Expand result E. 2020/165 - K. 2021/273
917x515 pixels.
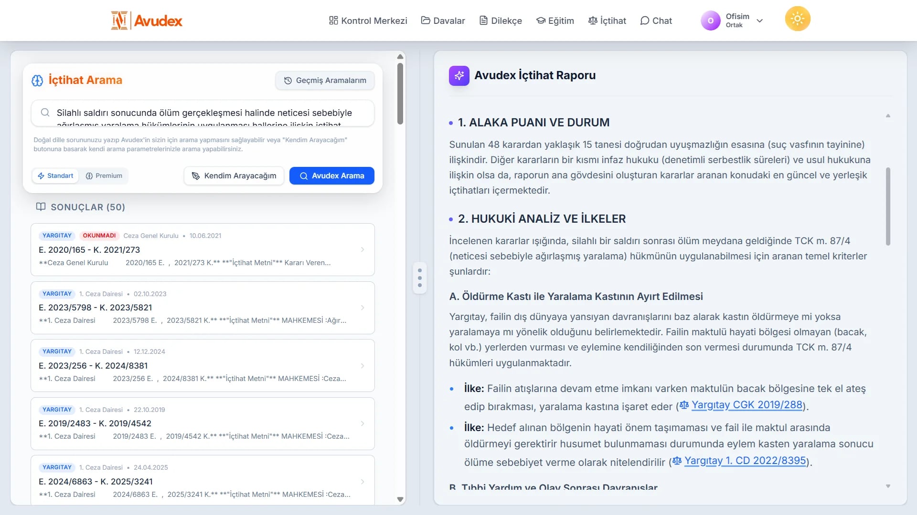[x=363, y=249]
